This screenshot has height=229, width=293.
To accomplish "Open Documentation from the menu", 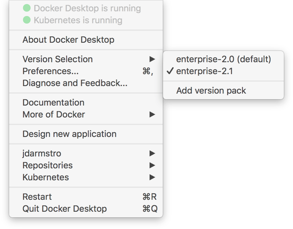I will tap(86, 103).
